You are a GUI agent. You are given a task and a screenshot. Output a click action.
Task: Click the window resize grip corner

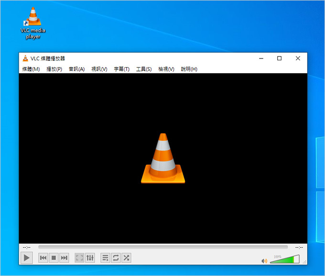pyautogui.click(x=304, y=262)
